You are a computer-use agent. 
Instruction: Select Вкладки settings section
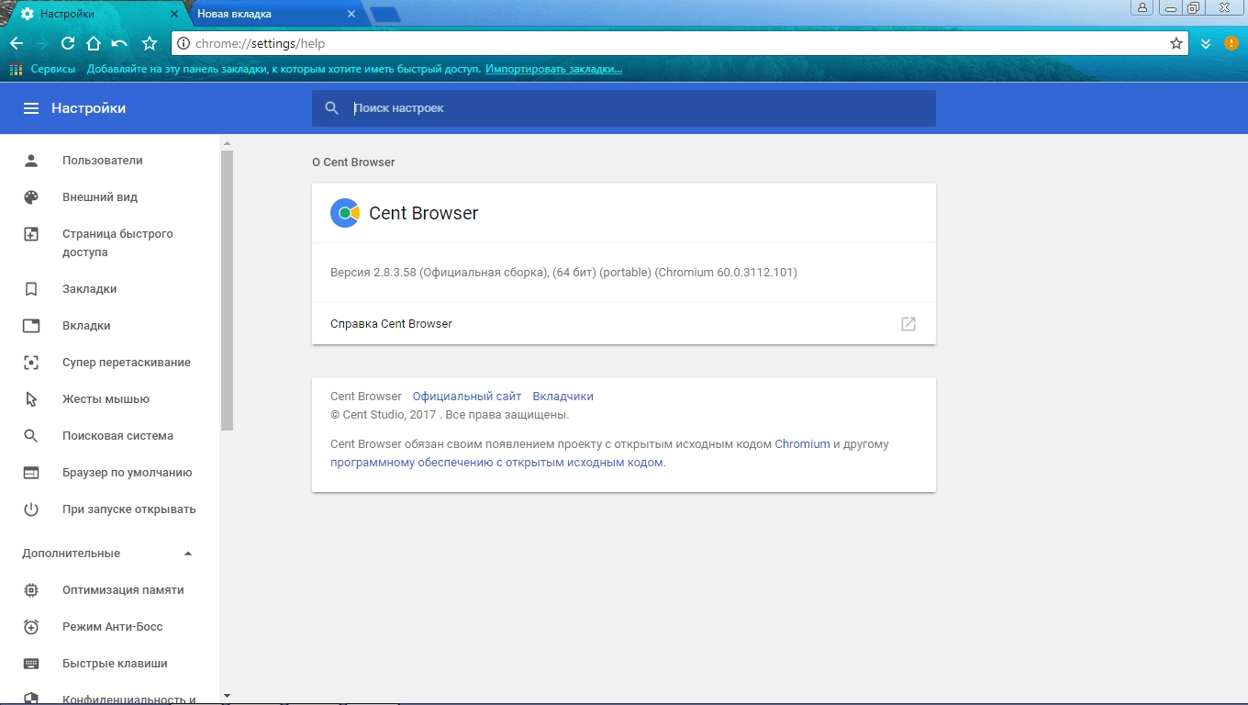tap(86, 326)
